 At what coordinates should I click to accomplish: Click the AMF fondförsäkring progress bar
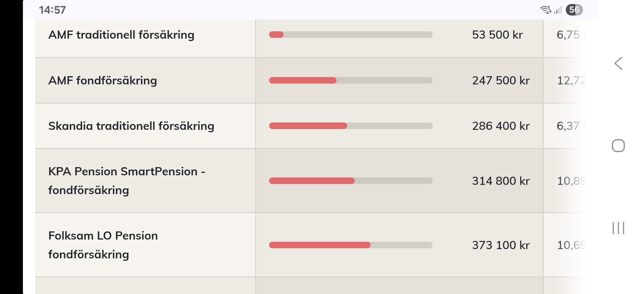click(x=351, y=80)
